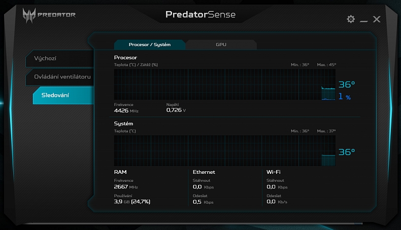401x230 pixels.
Task: Click the Ethernet heading
Action: [x=204, y=172]
